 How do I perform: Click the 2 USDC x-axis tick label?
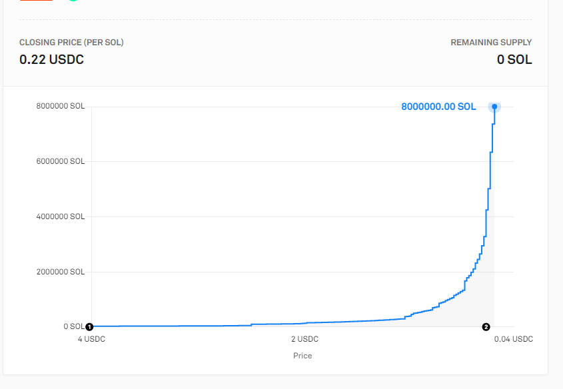(x=304, y=339)
